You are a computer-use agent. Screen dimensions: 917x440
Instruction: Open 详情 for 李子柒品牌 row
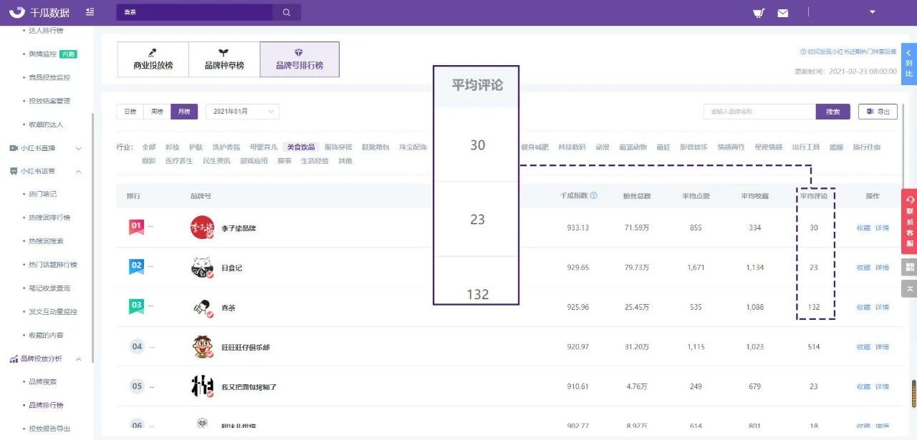pos(882,228)
